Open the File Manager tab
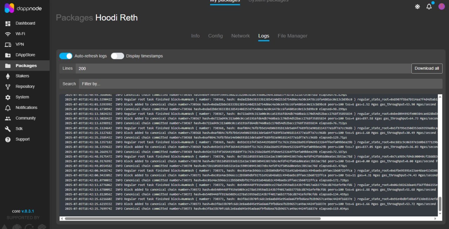 (x=293, y=36)
